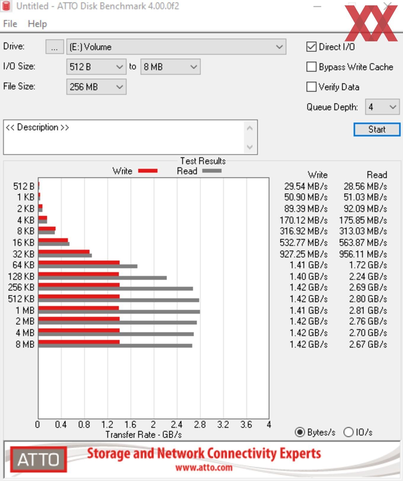The width and height of the screenshot is (403, 481).
Task: Click the 313.03 MB/s read value
Action: coord(363,231)
